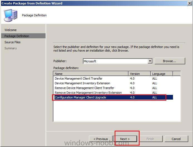
Task: Go back with the < Previous button
Action: 101,139
